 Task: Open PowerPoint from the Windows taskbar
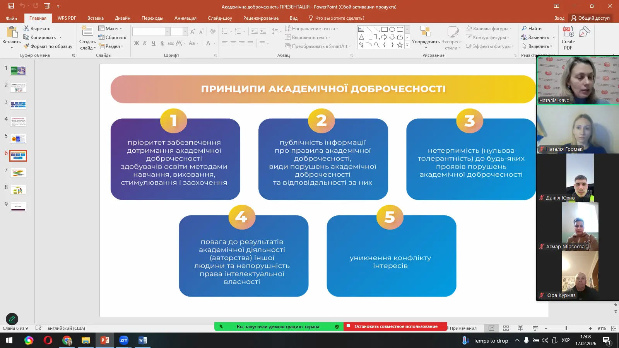click(x=104, y=340)
